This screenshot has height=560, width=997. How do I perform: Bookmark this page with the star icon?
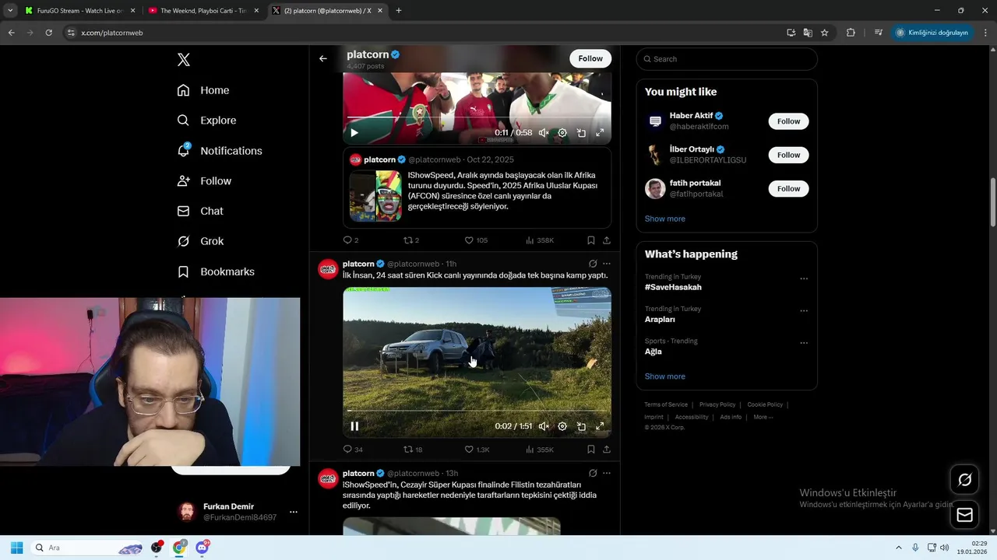[824, 33]
